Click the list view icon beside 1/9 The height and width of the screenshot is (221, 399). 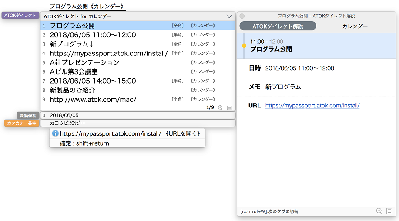pos(229,108)
